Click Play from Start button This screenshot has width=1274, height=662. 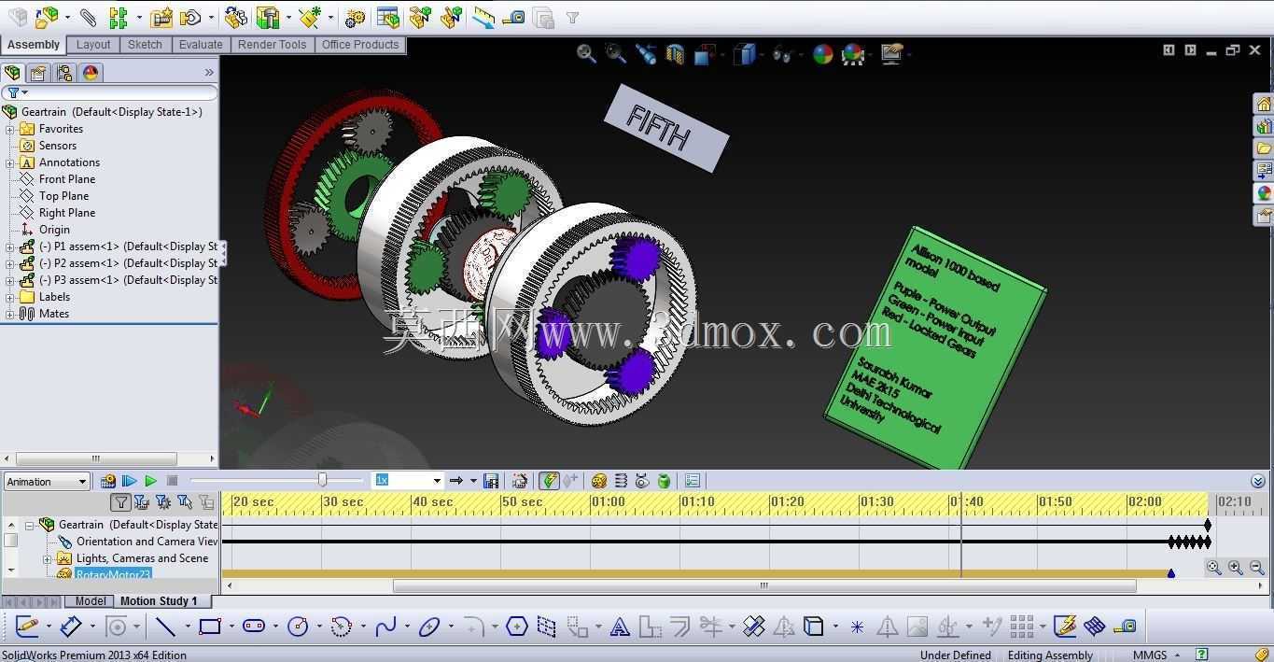coord(130,481)
